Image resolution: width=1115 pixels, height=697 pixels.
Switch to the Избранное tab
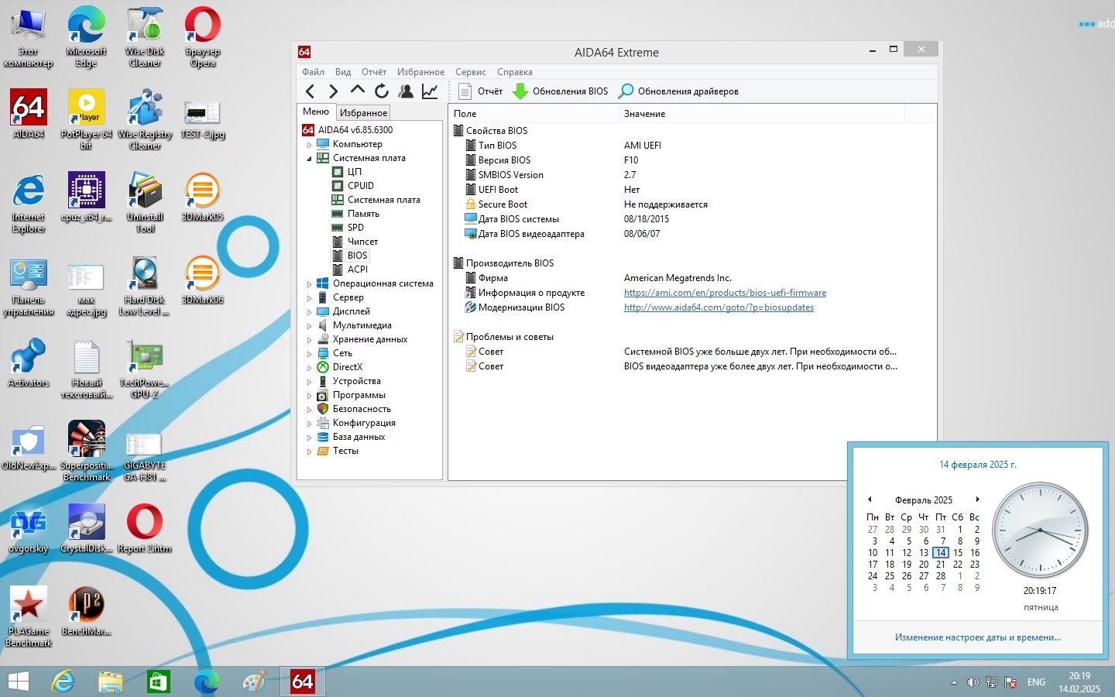363,113
